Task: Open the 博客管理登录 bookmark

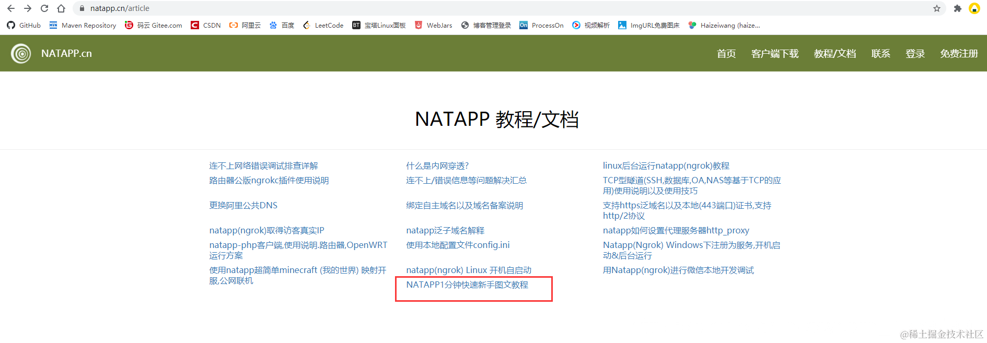Action: [x=486, y=25]
